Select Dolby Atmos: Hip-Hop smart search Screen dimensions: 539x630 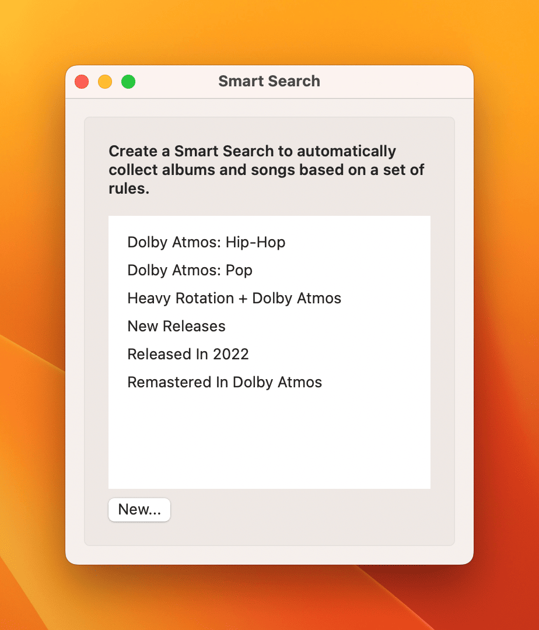(x=269, y=242)
